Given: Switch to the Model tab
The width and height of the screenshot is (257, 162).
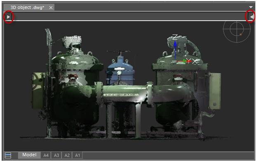Looking at the screenshot, I should coord(29,155).
